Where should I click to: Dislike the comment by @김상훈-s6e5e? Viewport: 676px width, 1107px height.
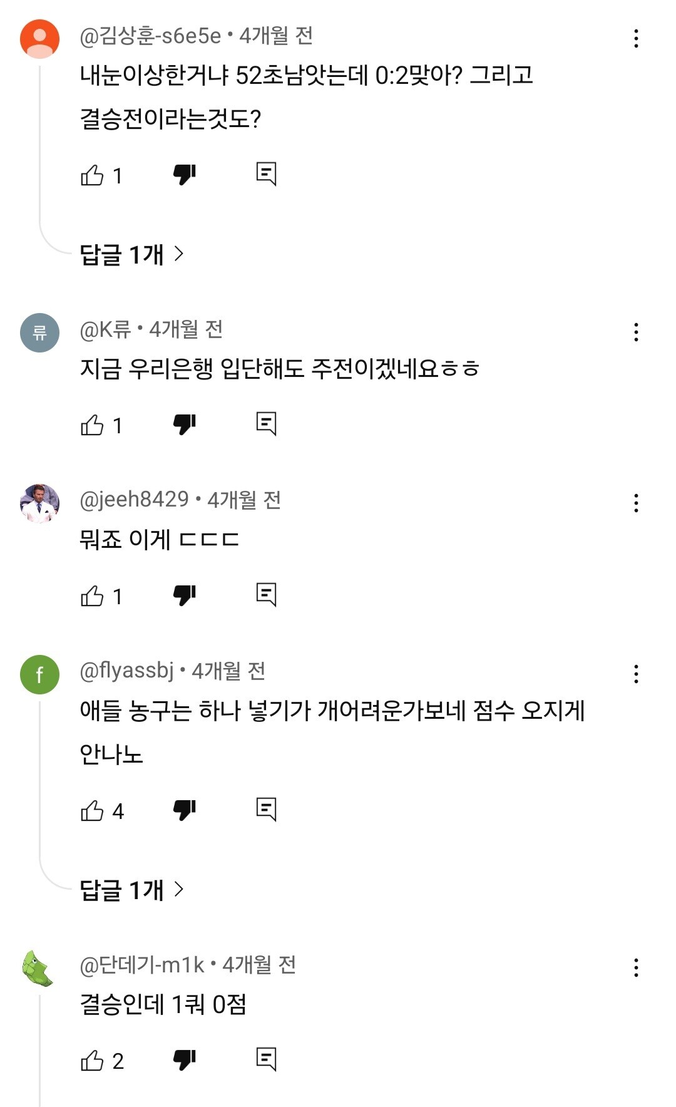click(x=185, y=175)
